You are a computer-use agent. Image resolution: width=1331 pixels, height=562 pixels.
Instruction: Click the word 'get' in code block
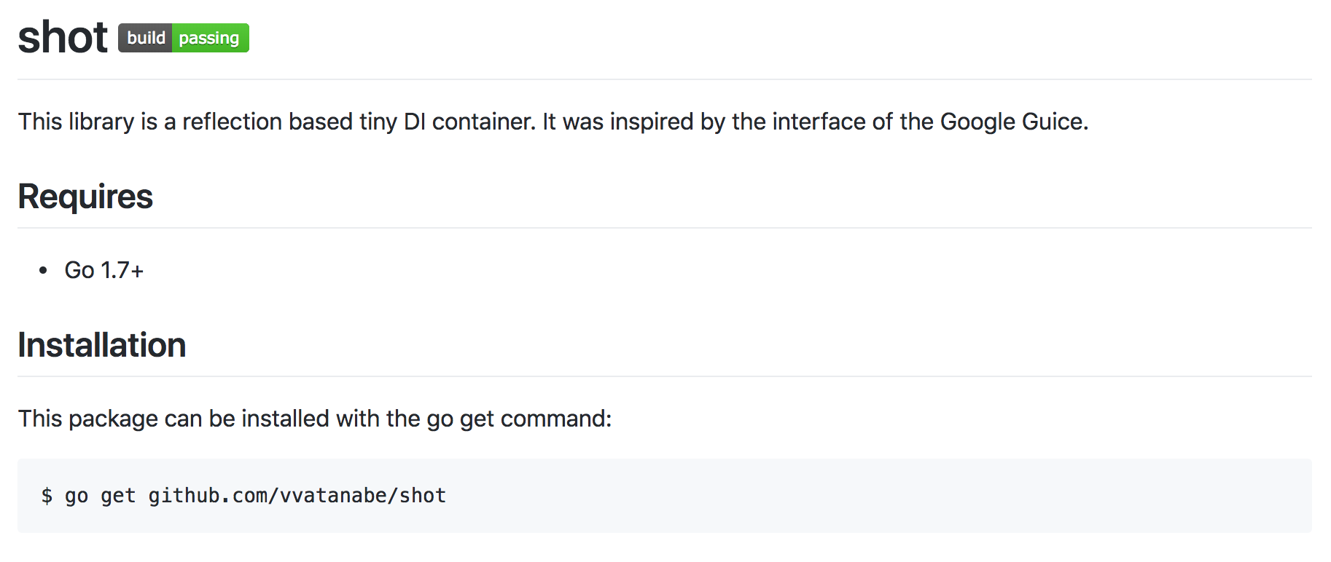(x=118, y=496)
